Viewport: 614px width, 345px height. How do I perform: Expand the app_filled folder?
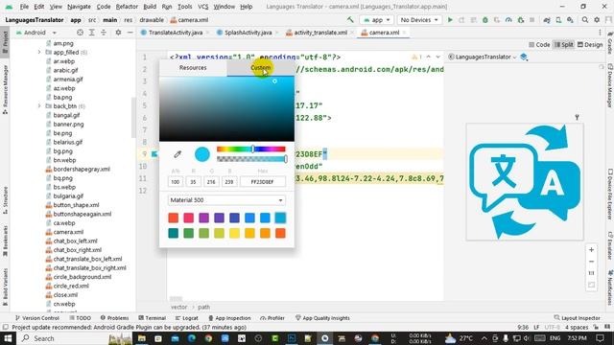pyautogui.click(x=39, y=52)
